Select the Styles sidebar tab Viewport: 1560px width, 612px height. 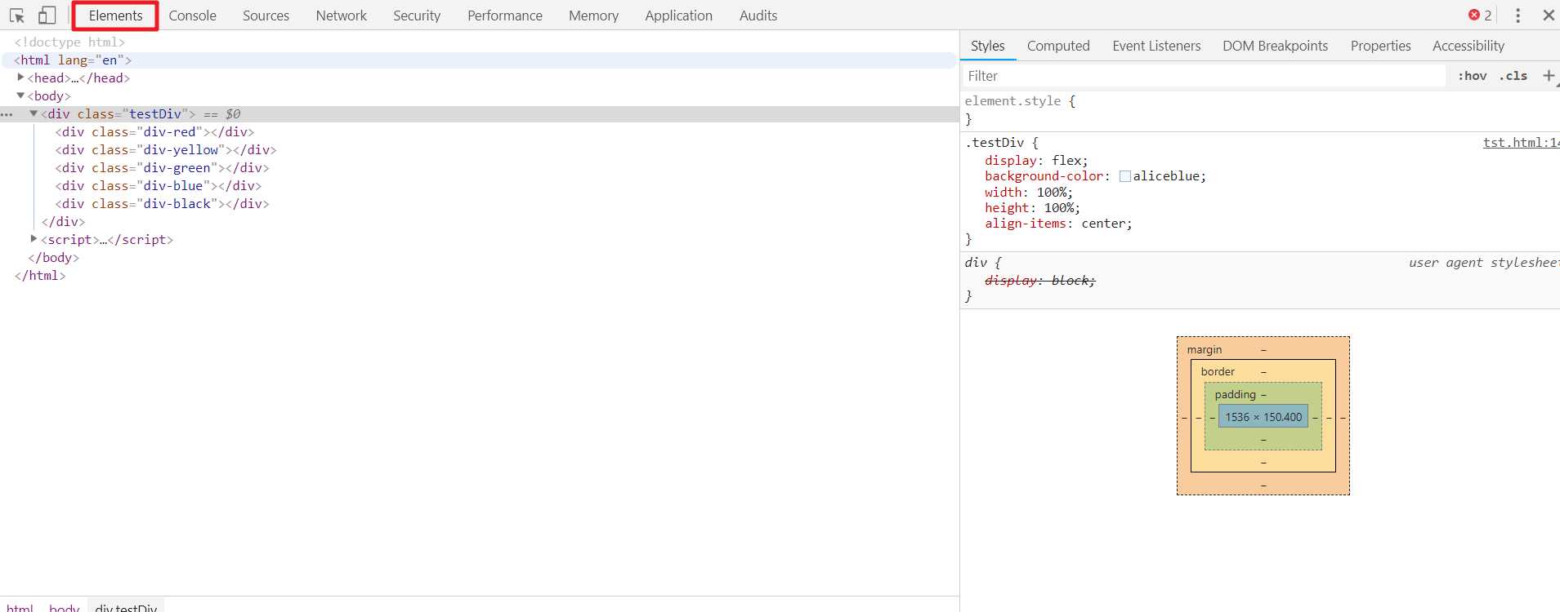click(988, 47)
